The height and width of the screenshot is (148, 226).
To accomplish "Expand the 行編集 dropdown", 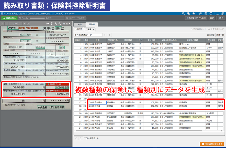I will (90, 29).
